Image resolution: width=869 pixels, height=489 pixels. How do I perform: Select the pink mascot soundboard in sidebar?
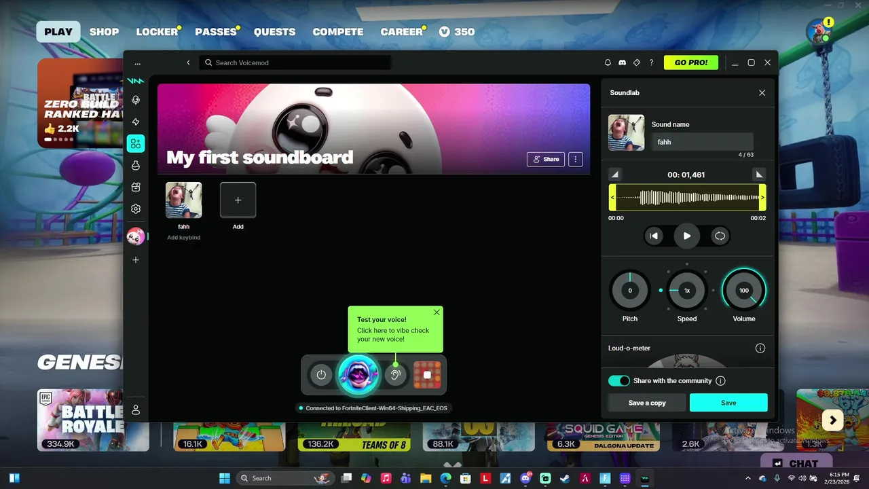136,236
